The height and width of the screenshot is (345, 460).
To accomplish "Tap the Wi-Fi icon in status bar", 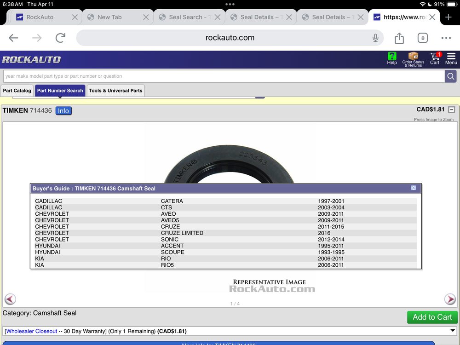I will coord(422,5).
